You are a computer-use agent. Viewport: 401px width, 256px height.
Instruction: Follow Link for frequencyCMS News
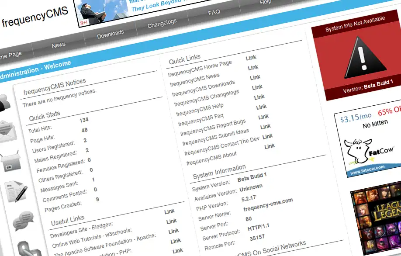point(253,68)
